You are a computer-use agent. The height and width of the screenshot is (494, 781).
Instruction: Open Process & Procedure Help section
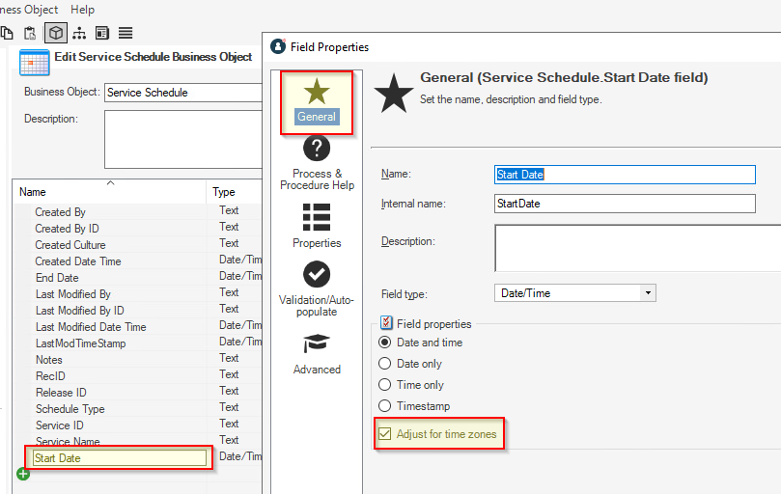[x=317, y=149]
